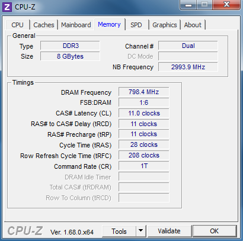Click the Channel # label
The width and height of the screenshot is (243, 241).
[139, 46]
